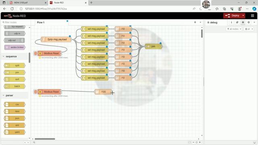This screenshot has width=258, height=145.
Task: Refresh the current page
Action: pos(12,9)
